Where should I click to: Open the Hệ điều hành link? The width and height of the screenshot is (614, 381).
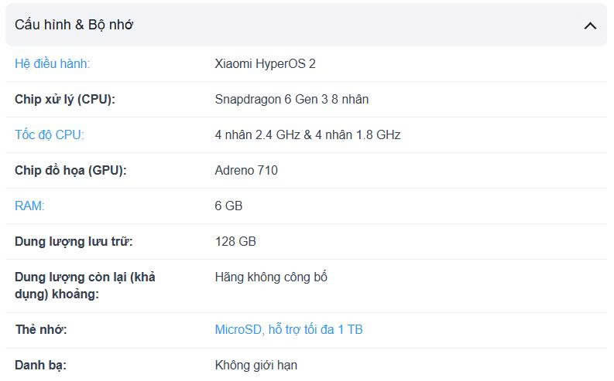tap(57, 63)
